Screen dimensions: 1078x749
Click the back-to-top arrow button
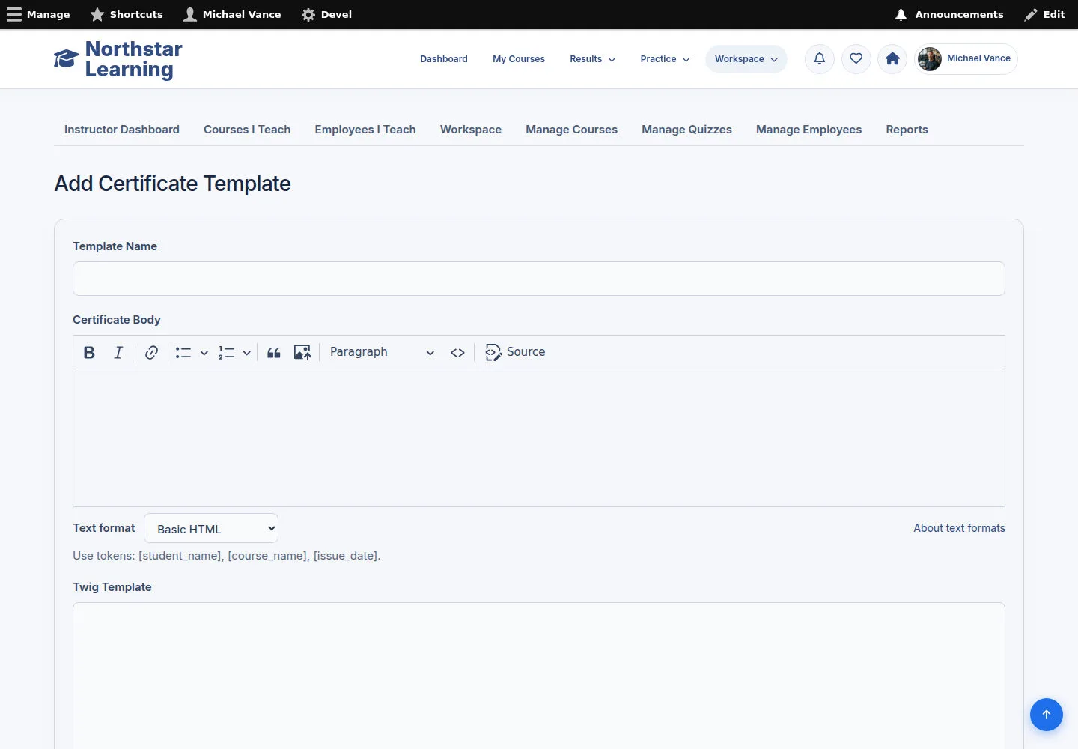pos(1047,715)
